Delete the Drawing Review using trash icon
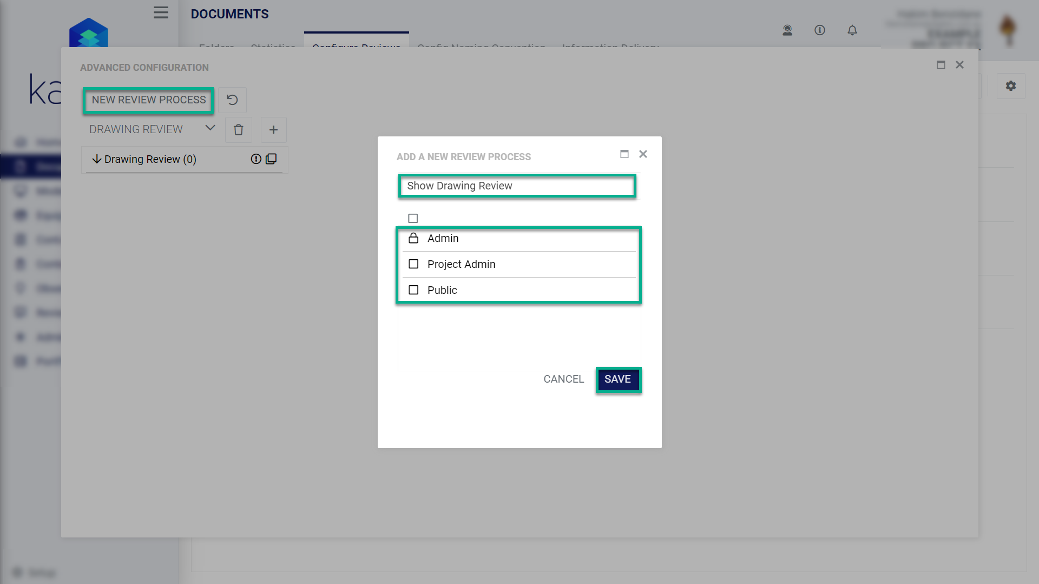This screenshot has height=584, width=1039. (238, 129)
